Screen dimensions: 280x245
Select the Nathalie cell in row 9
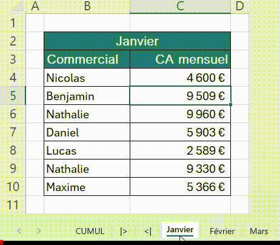click(87, 169)
